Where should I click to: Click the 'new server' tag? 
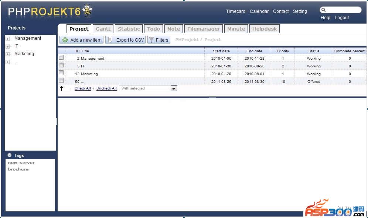21,162
